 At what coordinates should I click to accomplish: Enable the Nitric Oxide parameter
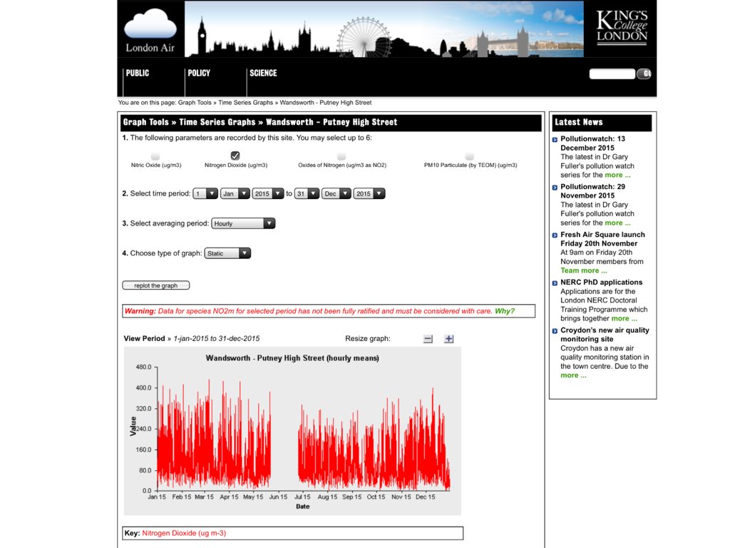(x=155, y=156)
